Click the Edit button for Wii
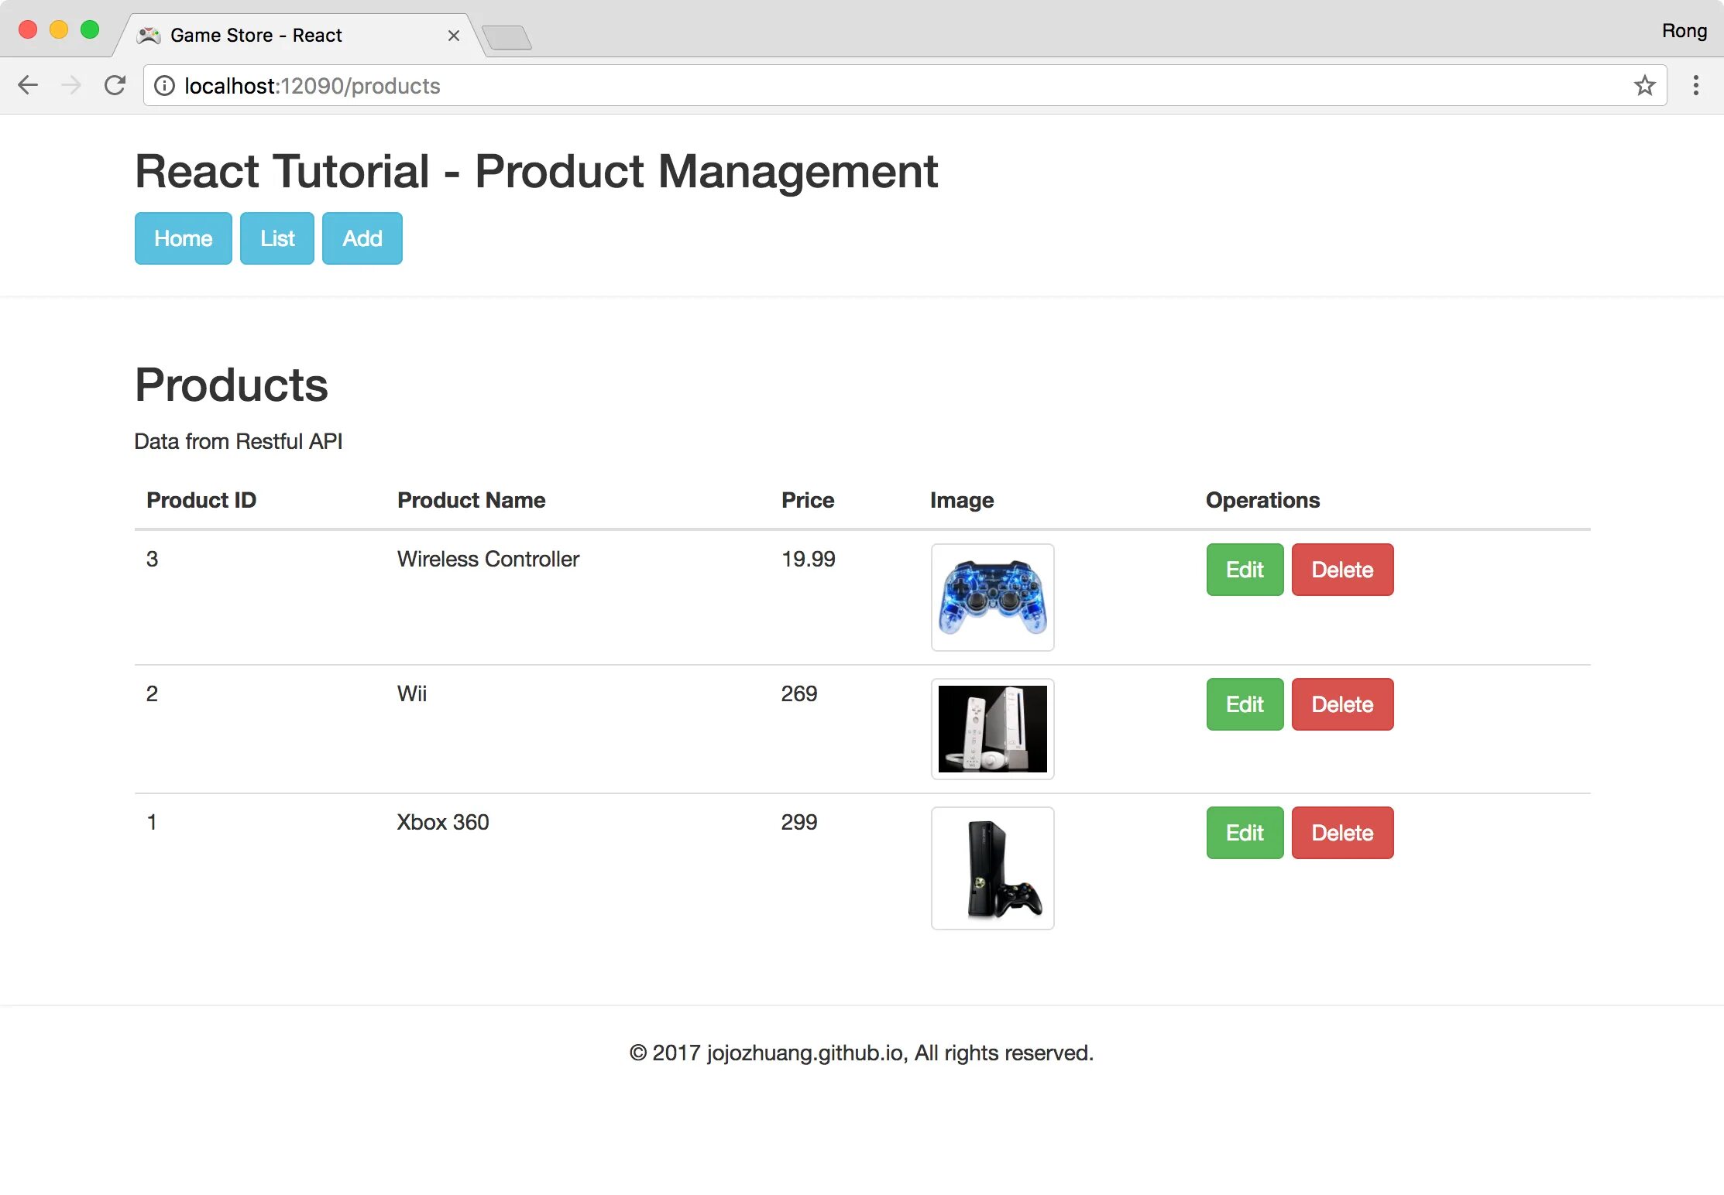Screen dimensions: 1724x1195 (1242, 703)
